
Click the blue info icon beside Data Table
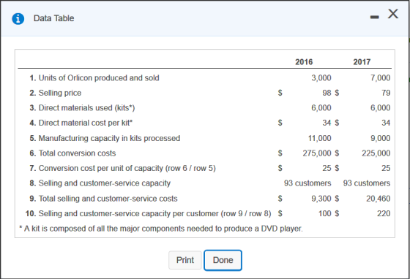pyautogui.click(x=18, y=19)
